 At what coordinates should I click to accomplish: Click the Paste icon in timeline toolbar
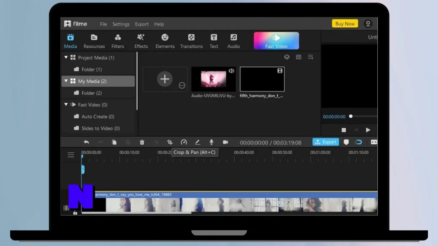[x=128, y=142]
